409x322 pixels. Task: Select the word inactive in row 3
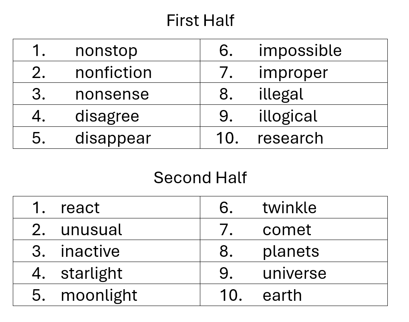coord(90,251)
